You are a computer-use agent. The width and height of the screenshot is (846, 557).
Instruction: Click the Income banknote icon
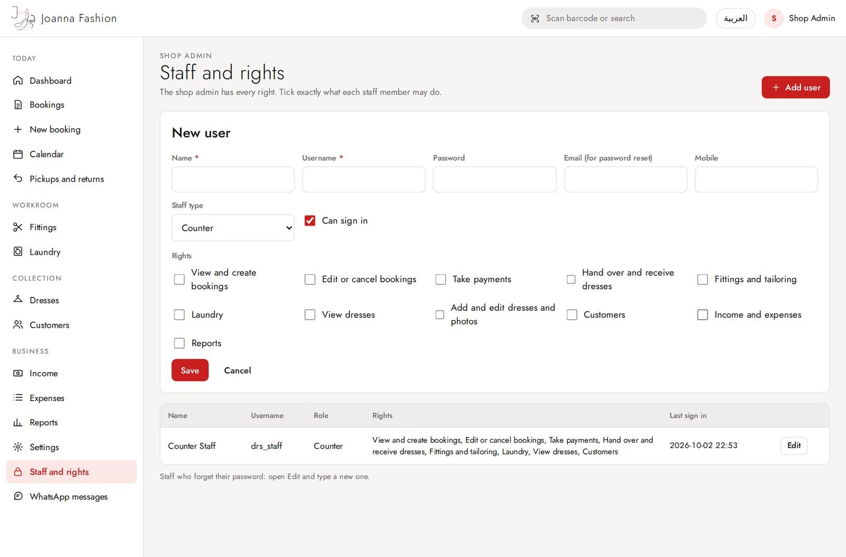point(18,373)
